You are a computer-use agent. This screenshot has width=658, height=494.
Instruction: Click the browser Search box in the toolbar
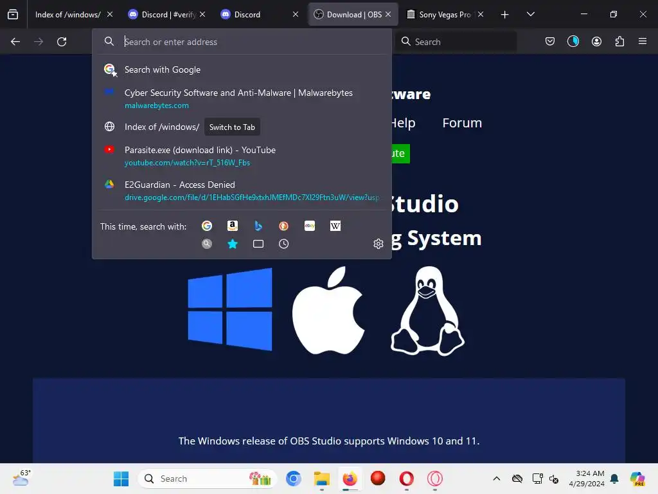(x=456, y=42)
